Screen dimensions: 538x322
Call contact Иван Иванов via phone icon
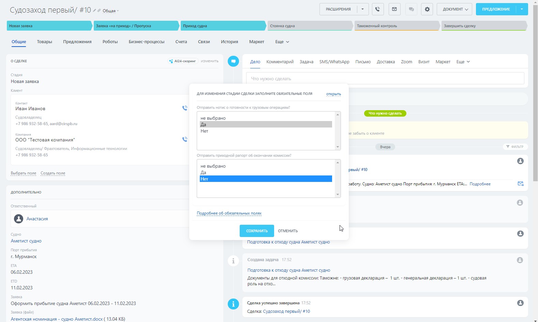coord(185,108)
